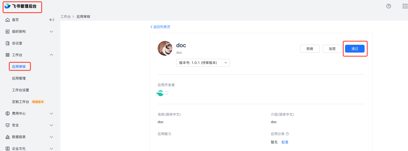The width and height of the screenshot is (408, 151).
Task: Open help via the question mark icon
Action: (389, 6)
